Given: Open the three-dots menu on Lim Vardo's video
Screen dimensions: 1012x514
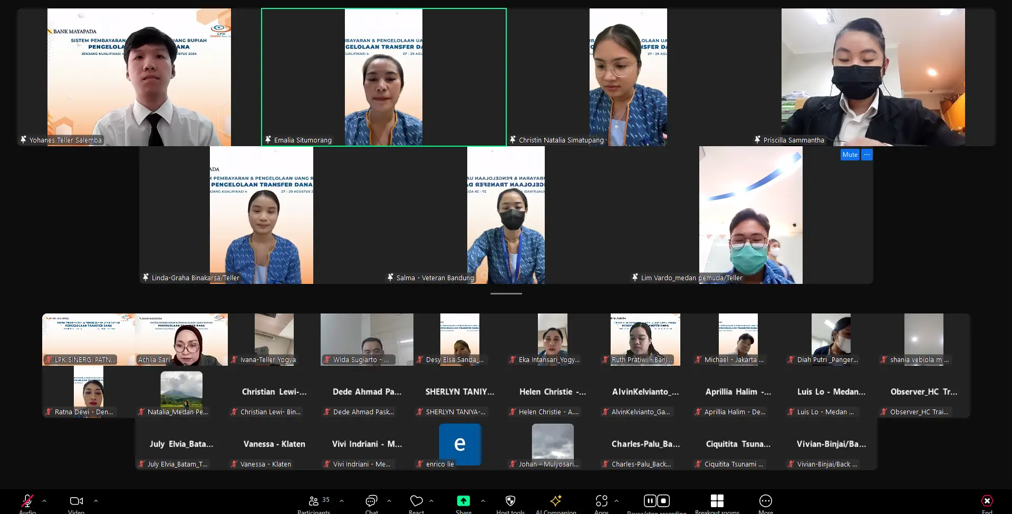Looking at the screenshot, I should [867, 155].
